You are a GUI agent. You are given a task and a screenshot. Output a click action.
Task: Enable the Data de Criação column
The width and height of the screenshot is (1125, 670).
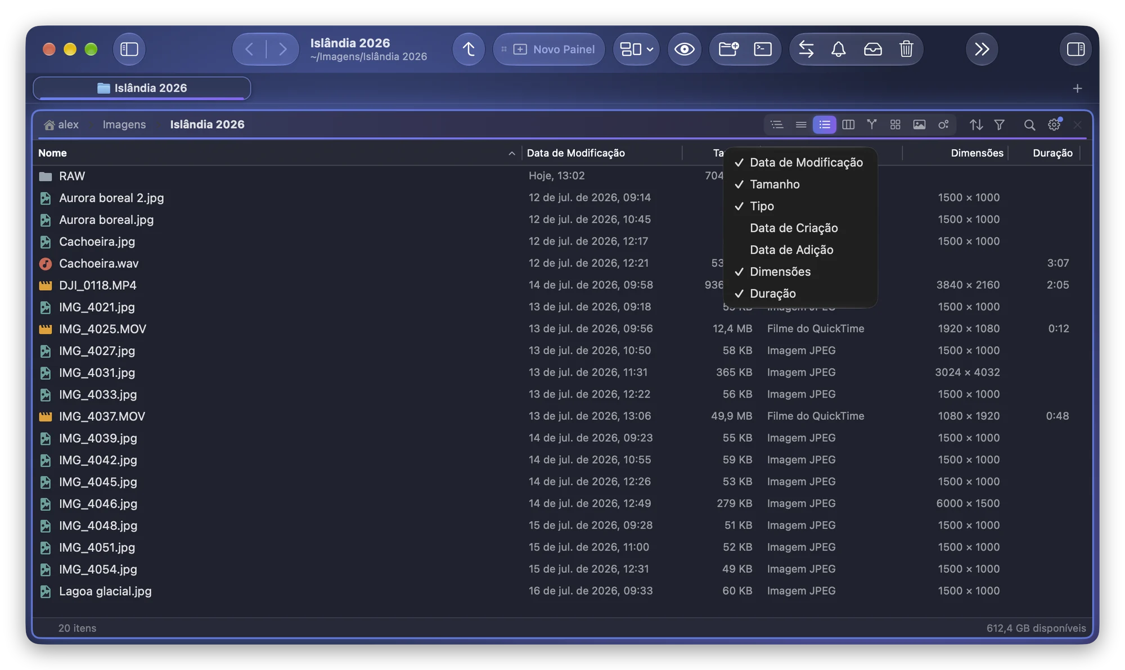pyautogui.click(x=800, y=228)
